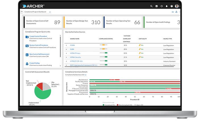This screenshot has height=126, width=200.
Task: Open the help question mark icon
Action: [x=172, y=6]
